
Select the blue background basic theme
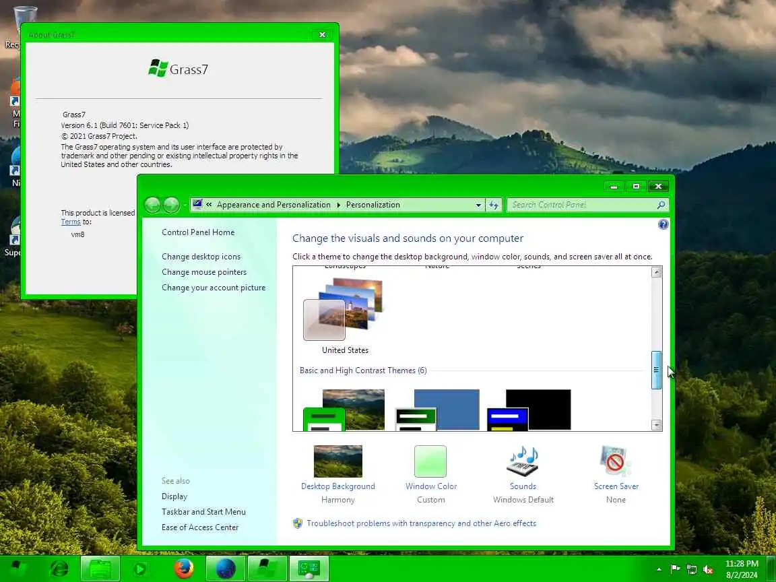437,410
